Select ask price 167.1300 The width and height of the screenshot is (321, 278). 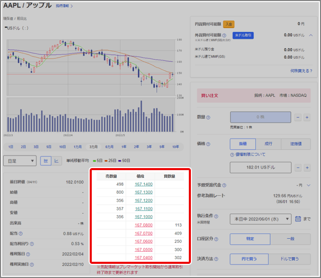coord(144,192)
